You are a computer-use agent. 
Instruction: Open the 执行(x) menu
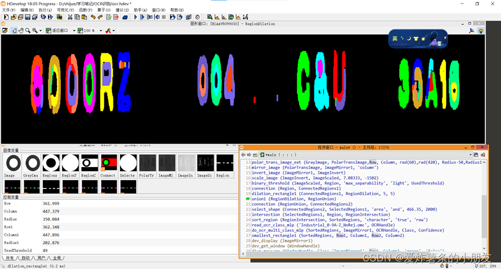tap(45, 10)
